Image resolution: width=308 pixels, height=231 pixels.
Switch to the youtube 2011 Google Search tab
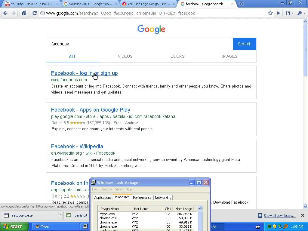tap(90, 4)
